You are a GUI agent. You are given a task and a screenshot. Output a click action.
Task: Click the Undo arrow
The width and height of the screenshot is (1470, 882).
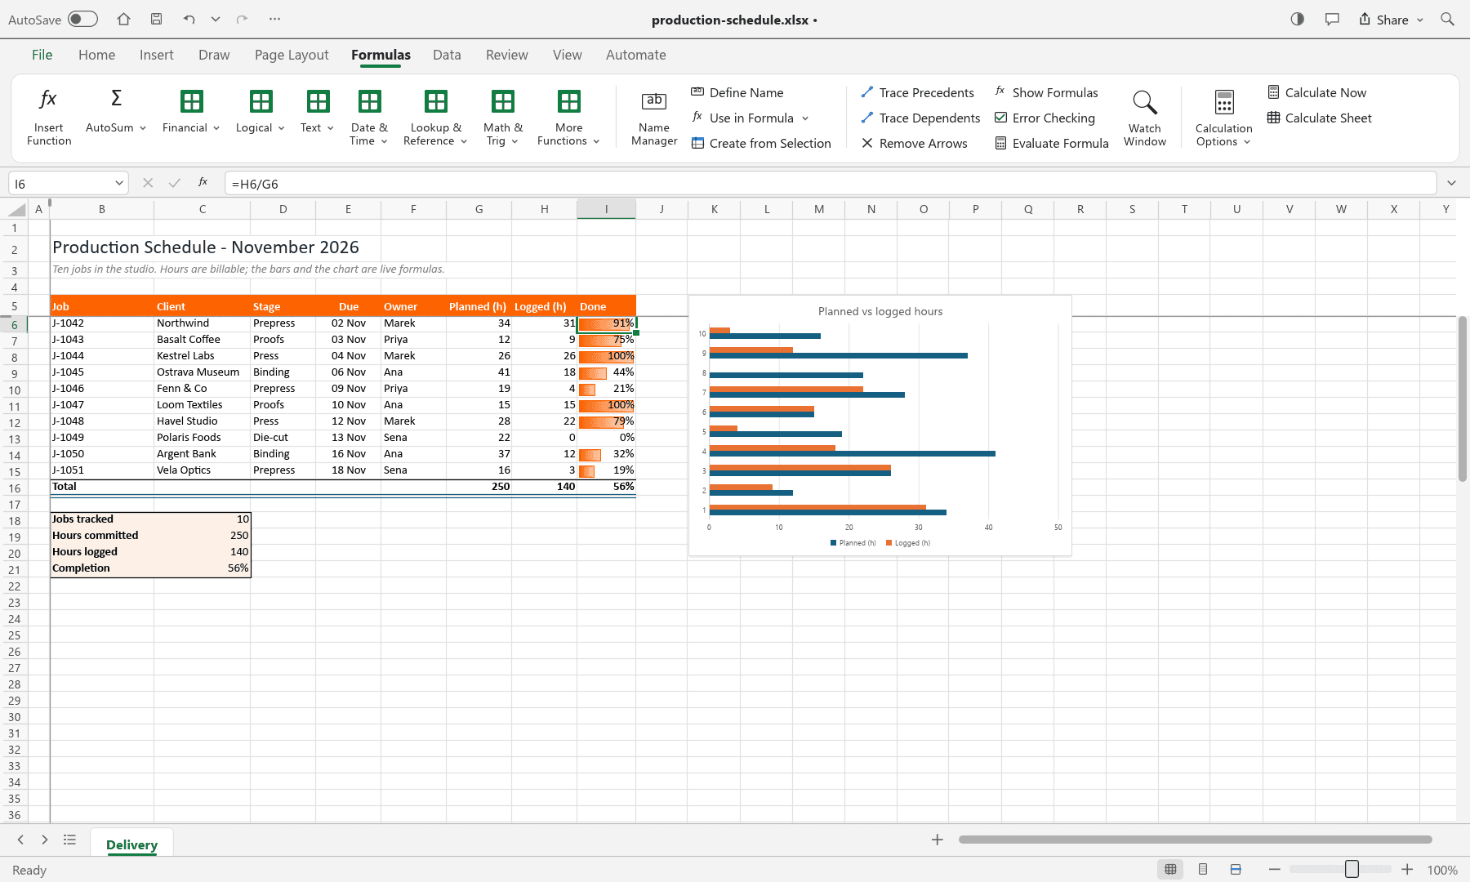click(189, 19)
